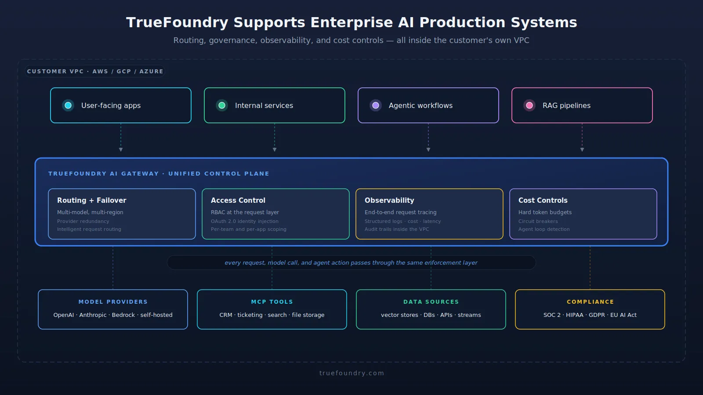Select the User-facing apps card

pos(121,105)
